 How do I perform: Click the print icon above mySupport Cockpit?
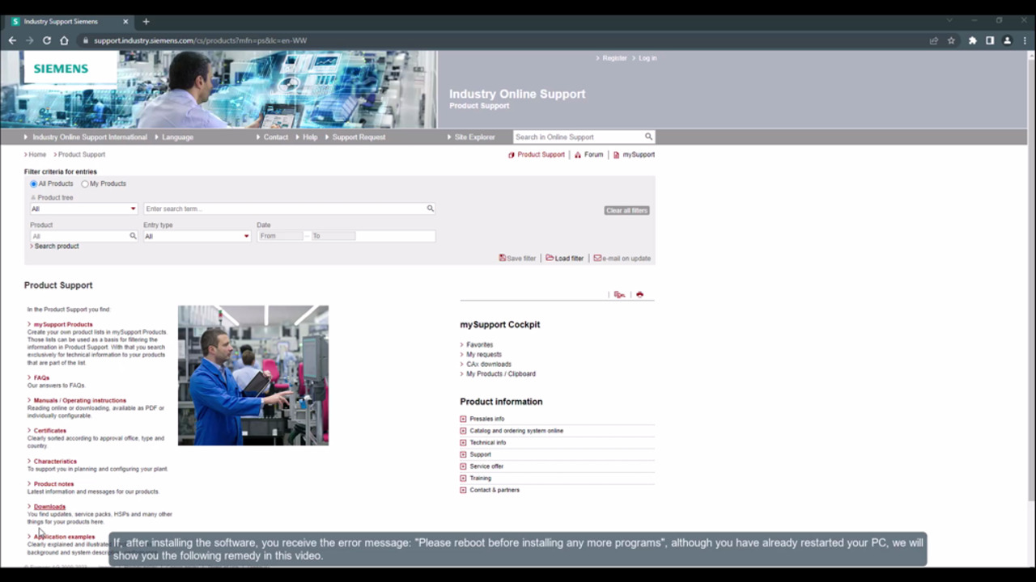tap(639, 295)
